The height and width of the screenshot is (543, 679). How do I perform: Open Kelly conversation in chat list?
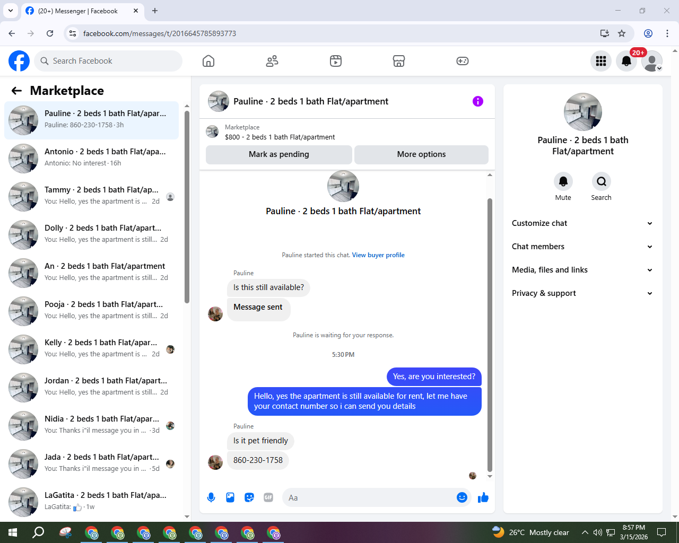pos(91,349)
